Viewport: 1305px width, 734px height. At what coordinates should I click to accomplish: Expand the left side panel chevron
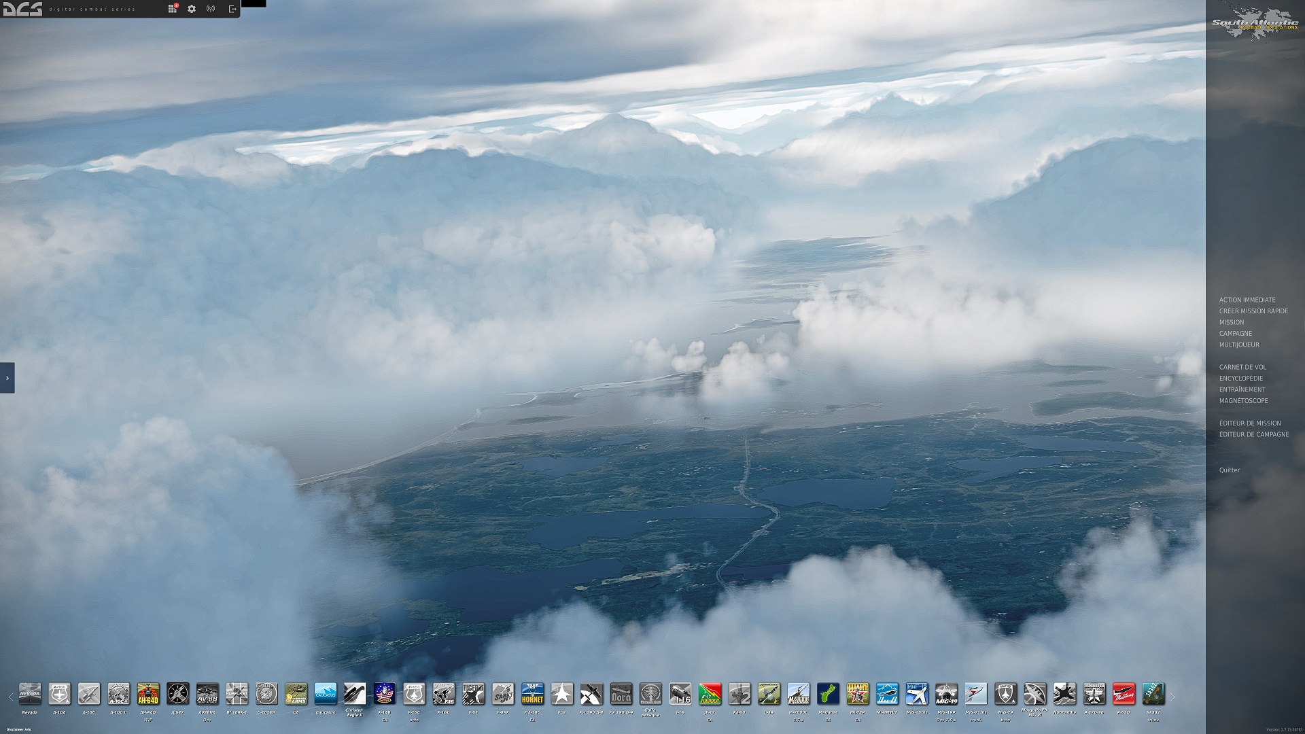(7, 378)
